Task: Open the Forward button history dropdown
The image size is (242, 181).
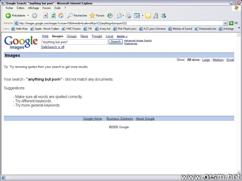Action: tap(40, 16)
